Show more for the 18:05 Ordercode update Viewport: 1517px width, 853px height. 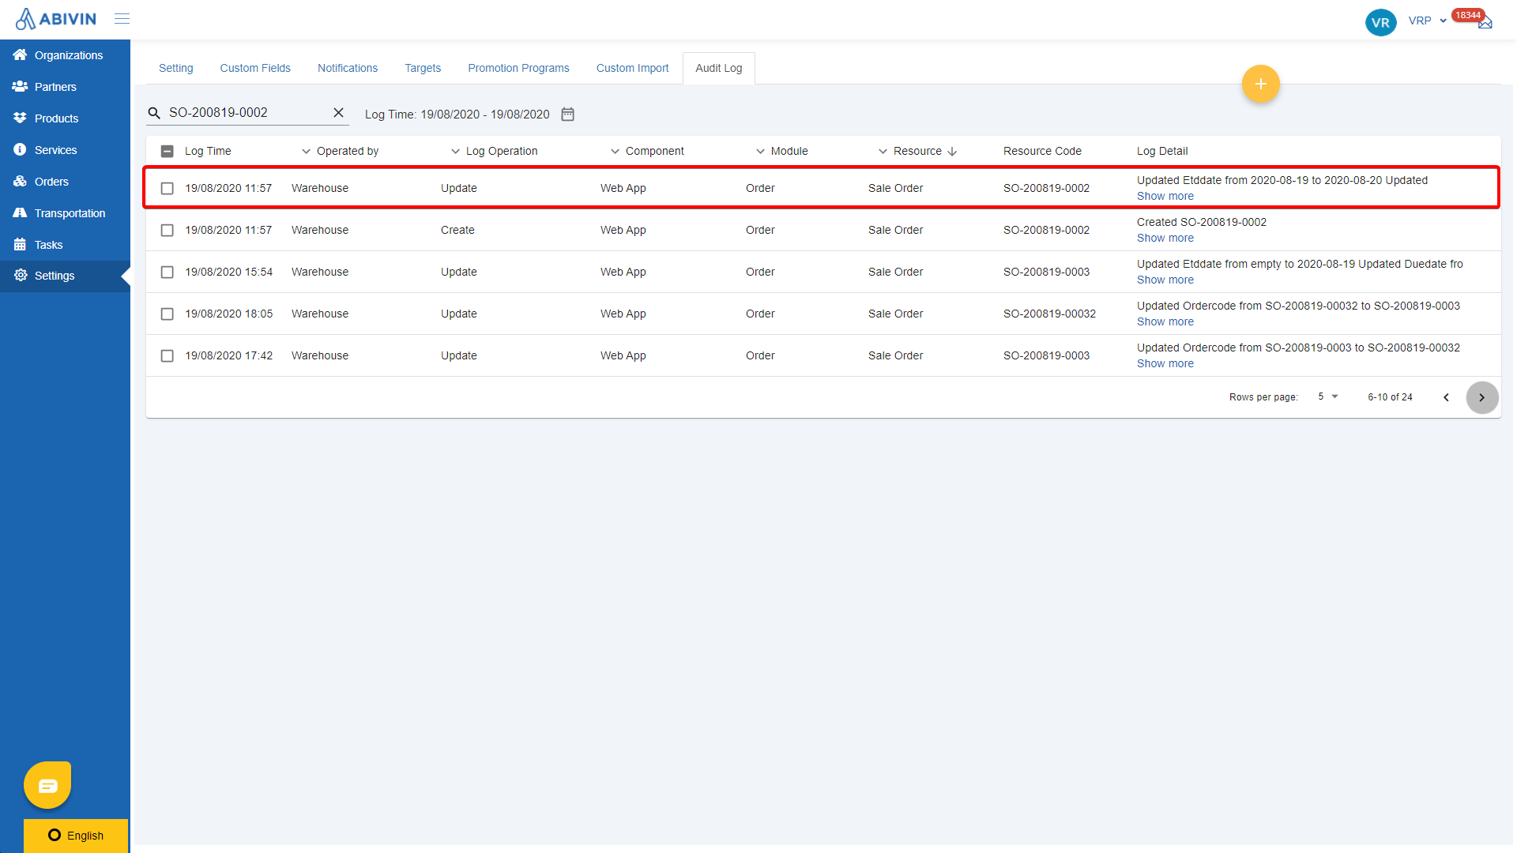(1165, 322)
